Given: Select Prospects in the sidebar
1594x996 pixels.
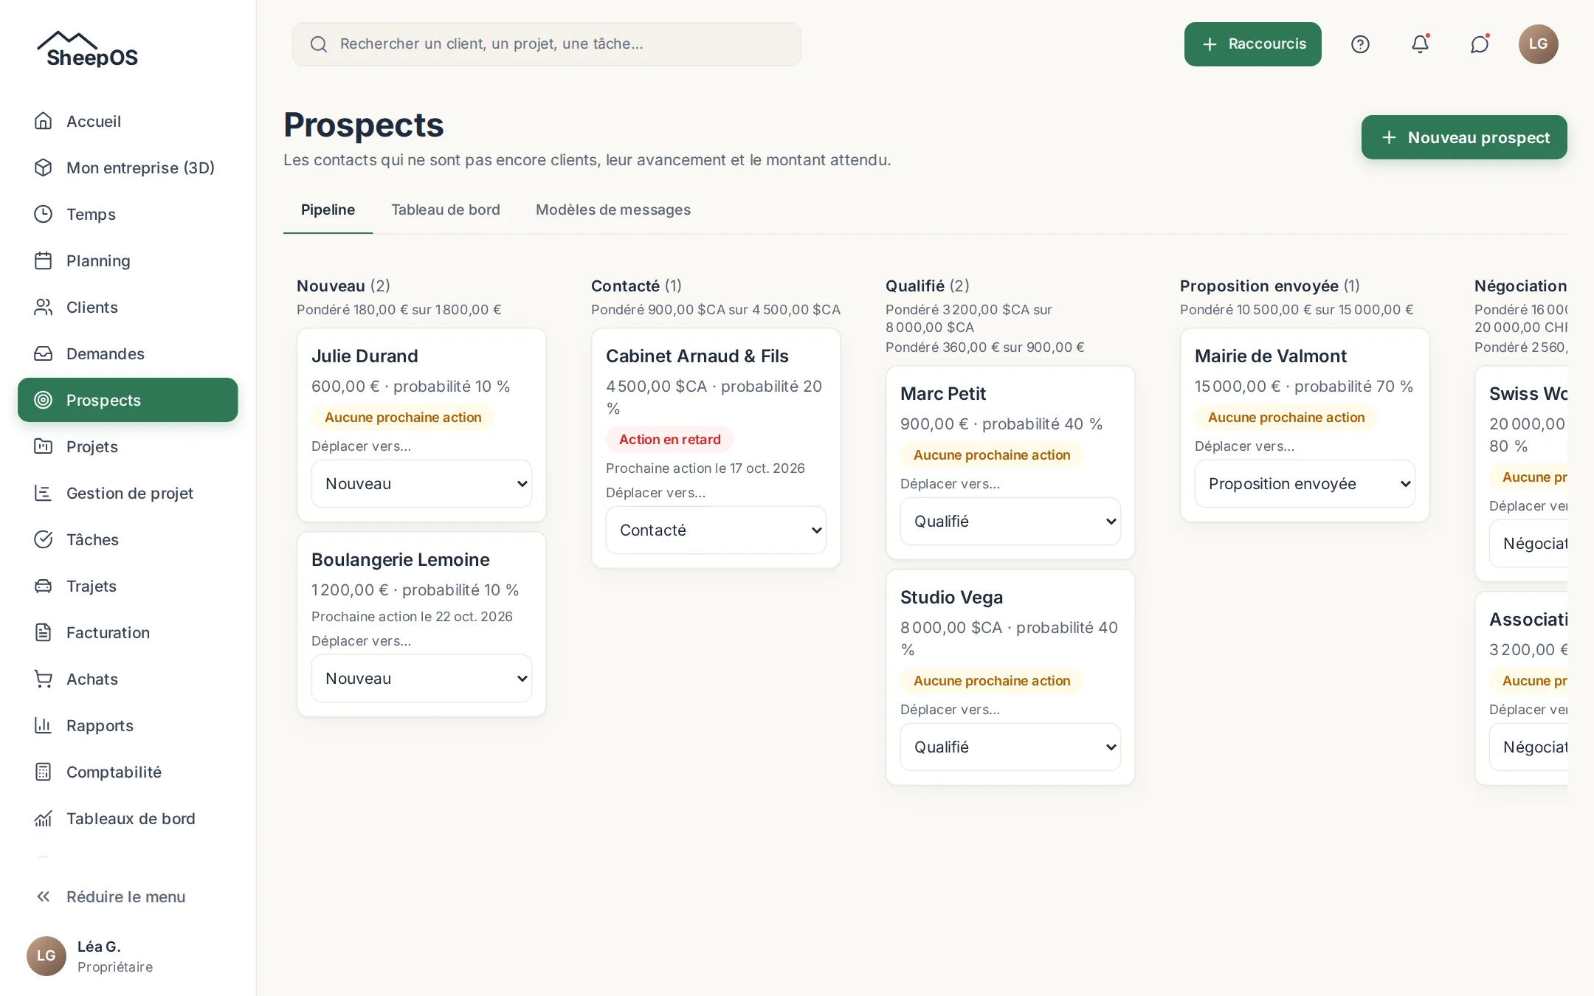Looking at the screenshot, I should [x=128, y=400].
